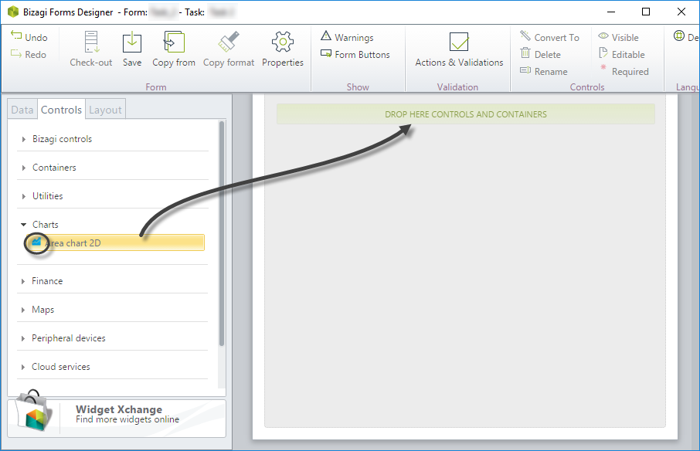
Task: Switch to the Data tab
Action: (22, 110)
